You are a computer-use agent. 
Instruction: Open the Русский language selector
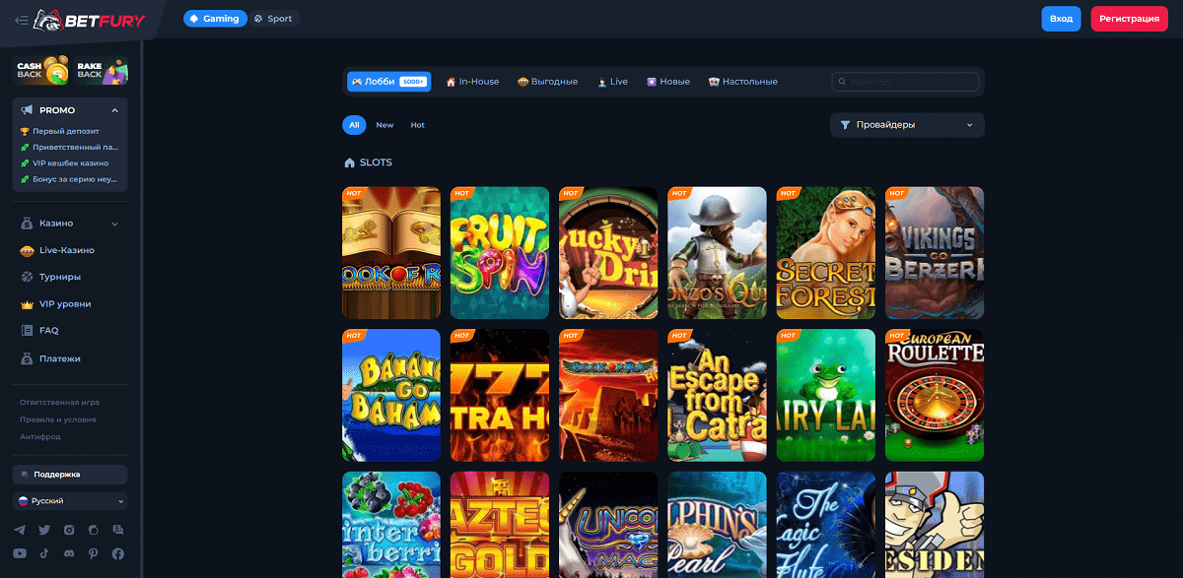70,501
